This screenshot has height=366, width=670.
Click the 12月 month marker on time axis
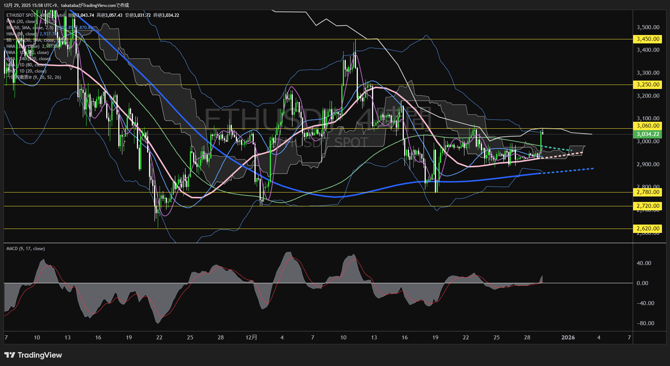click(251, 338)
